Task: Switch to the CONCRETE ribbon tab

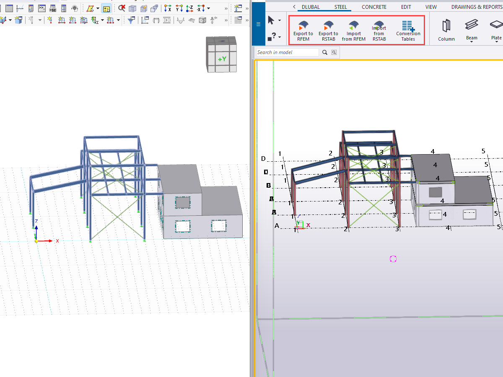Action: (x=374, y=7)
